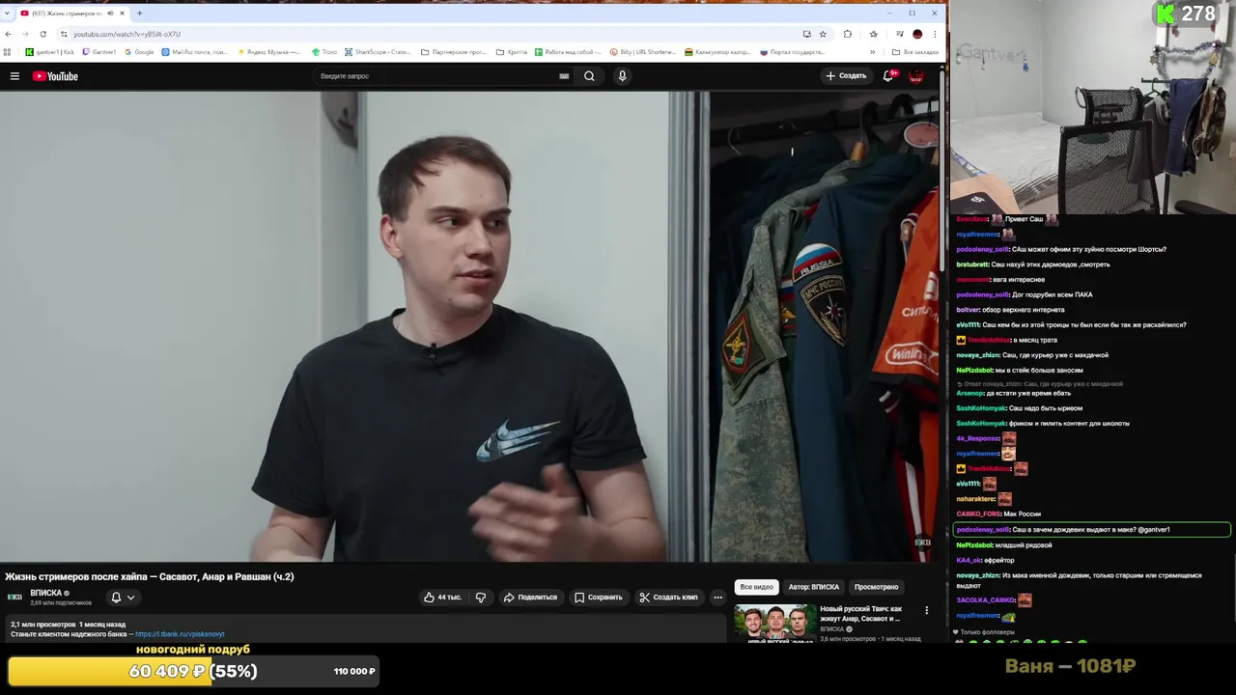Screen dimensions: 1236x695
Task: Select the Автор: ВПИСКА filter chip
Action: (x=813, y=587)
